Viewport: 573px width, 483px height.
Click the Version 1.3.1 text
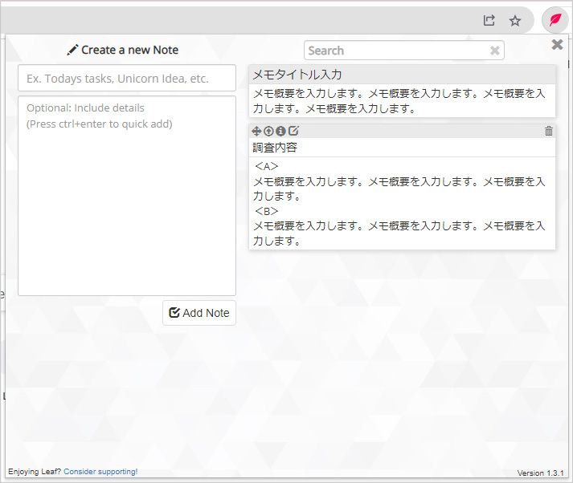(541, 473)
